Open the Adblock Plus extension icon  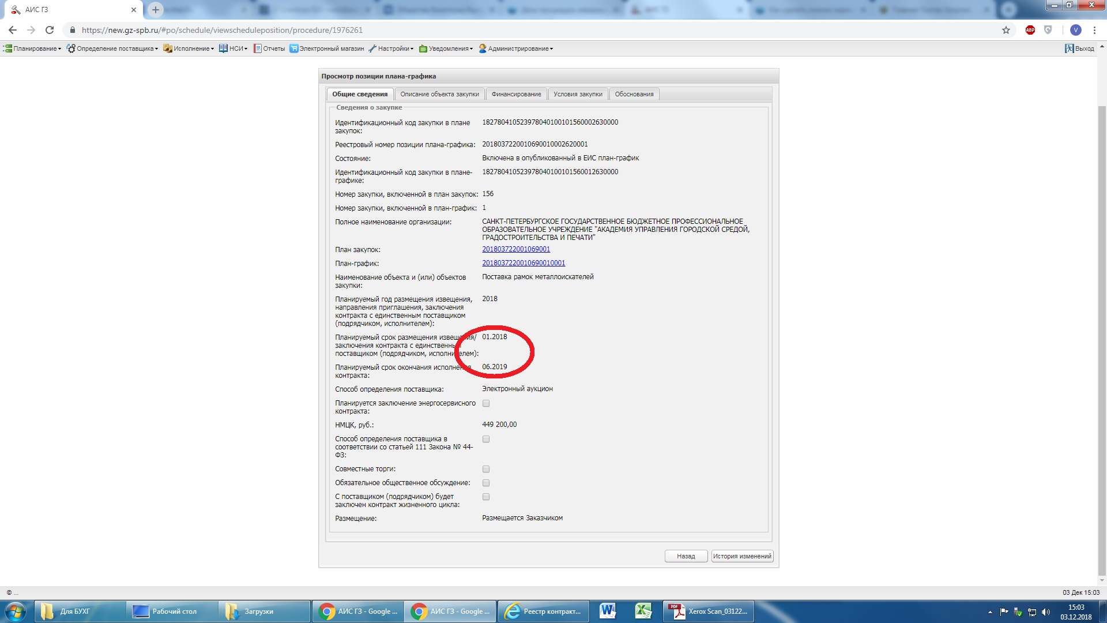[x=1030, y=30]
